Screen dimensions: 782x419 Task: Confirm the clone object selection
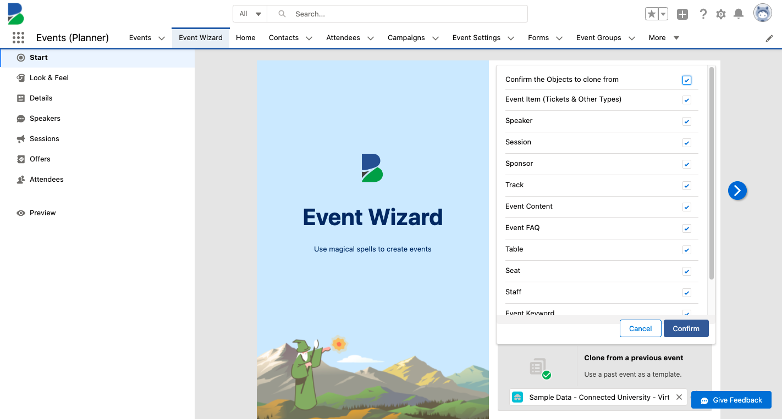pyautogui.click(x=686, y=328)
